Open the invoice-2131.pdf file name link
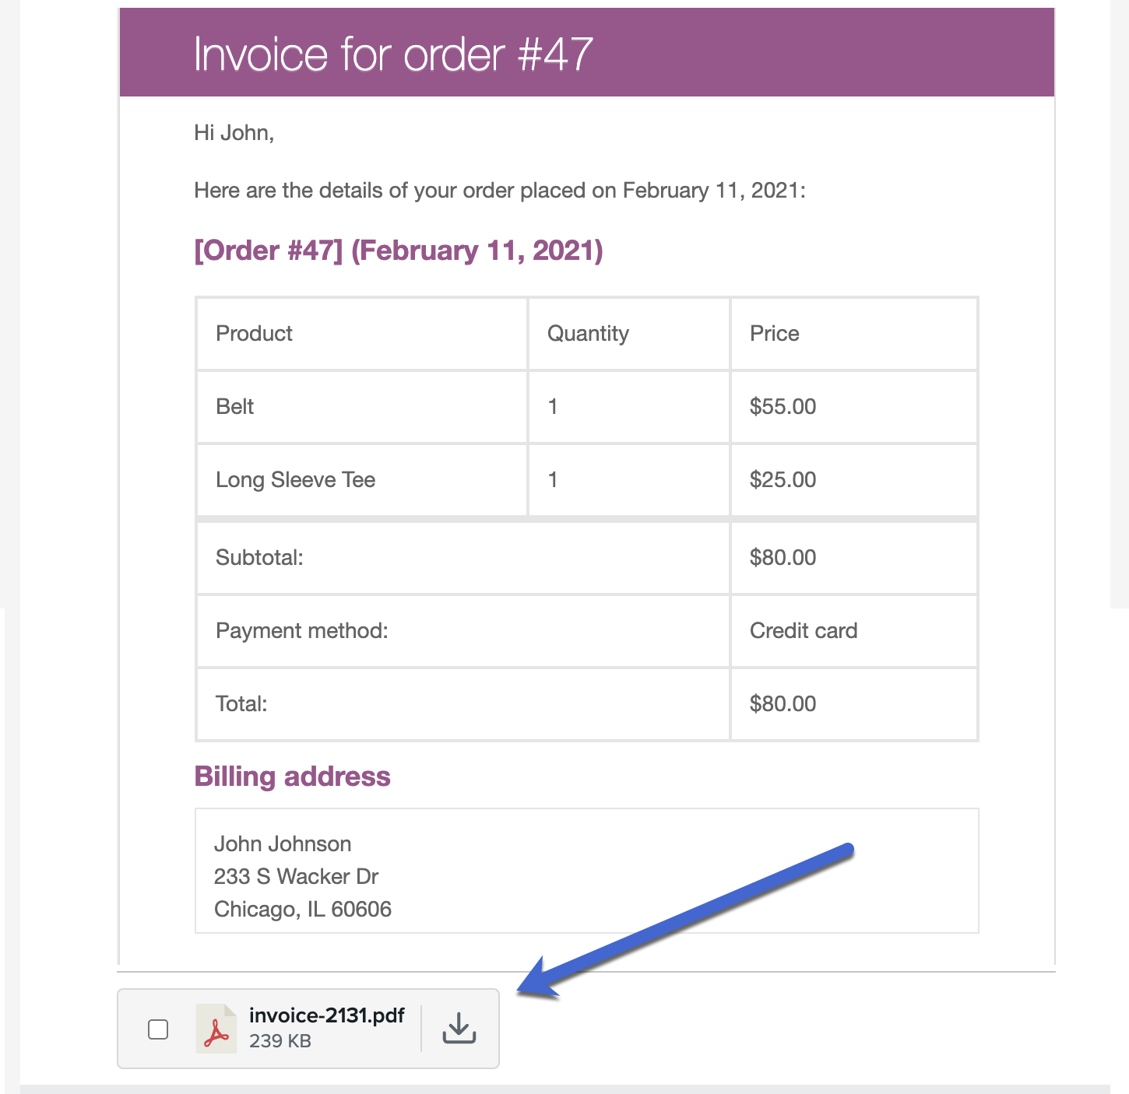Viewport: 1129px width, 1094px height. click(x=326, y=1014)
